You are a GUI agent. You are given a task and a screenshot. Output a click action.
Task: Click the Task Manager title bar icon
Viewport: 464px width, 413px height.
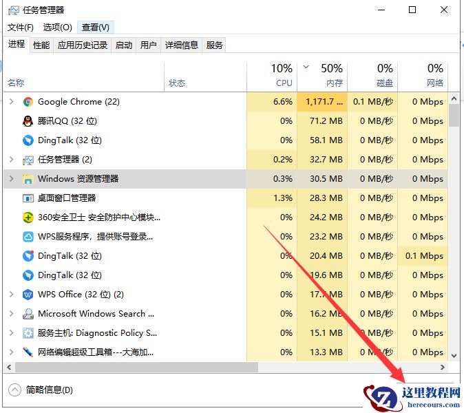14,10
